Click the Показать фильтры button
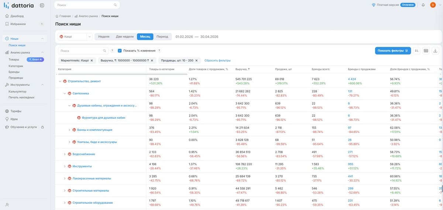Image resolution: width=443 pixels, height=210 pixels. [x=393, y=51]
